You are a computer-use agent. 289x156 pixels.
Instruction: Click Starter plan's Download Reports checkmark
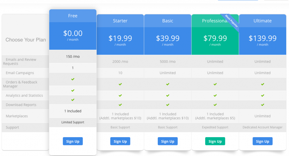pyautogui.click(x=120, y=105)
